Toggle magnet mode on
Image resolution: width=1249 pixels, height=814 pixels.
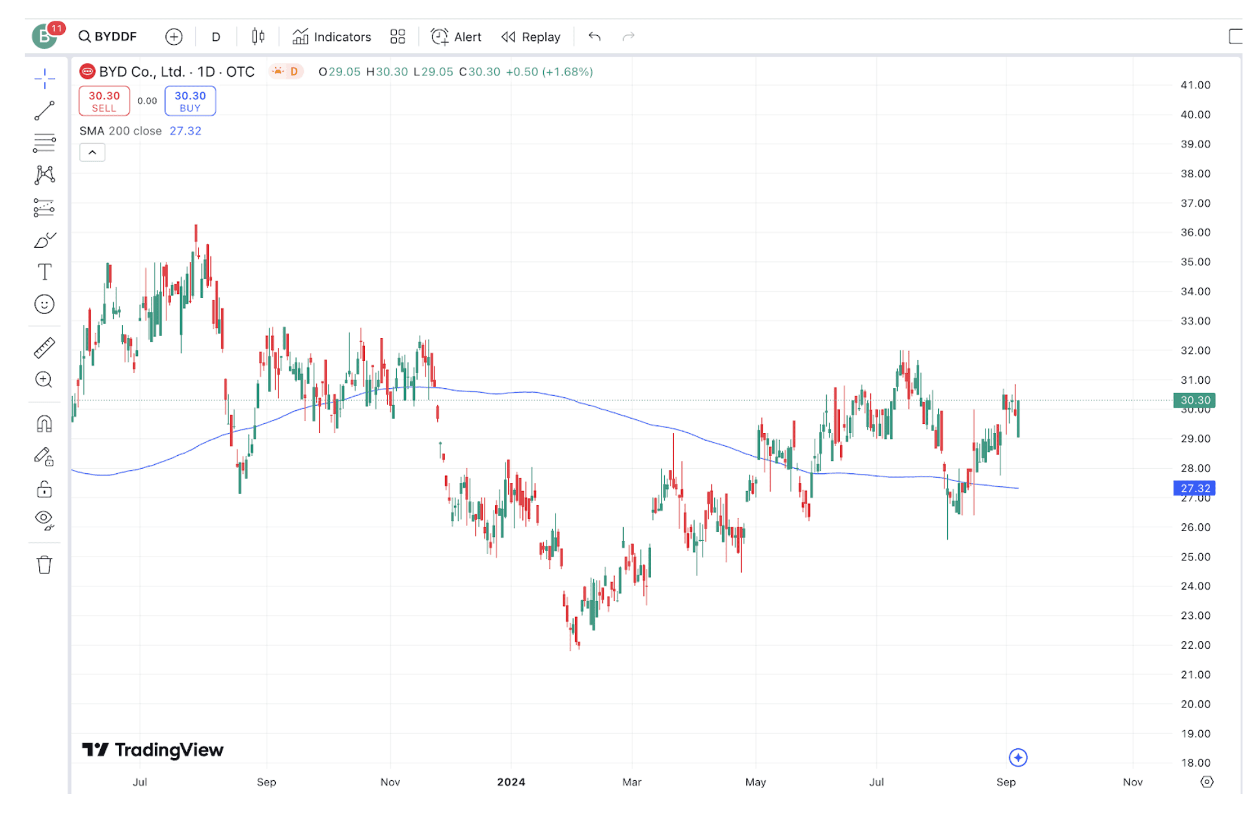[44, 424]
